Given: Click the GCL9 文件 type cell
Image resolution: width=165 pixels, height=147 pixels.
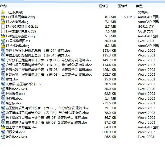Looking at the screenshot, I should (146, 31).
